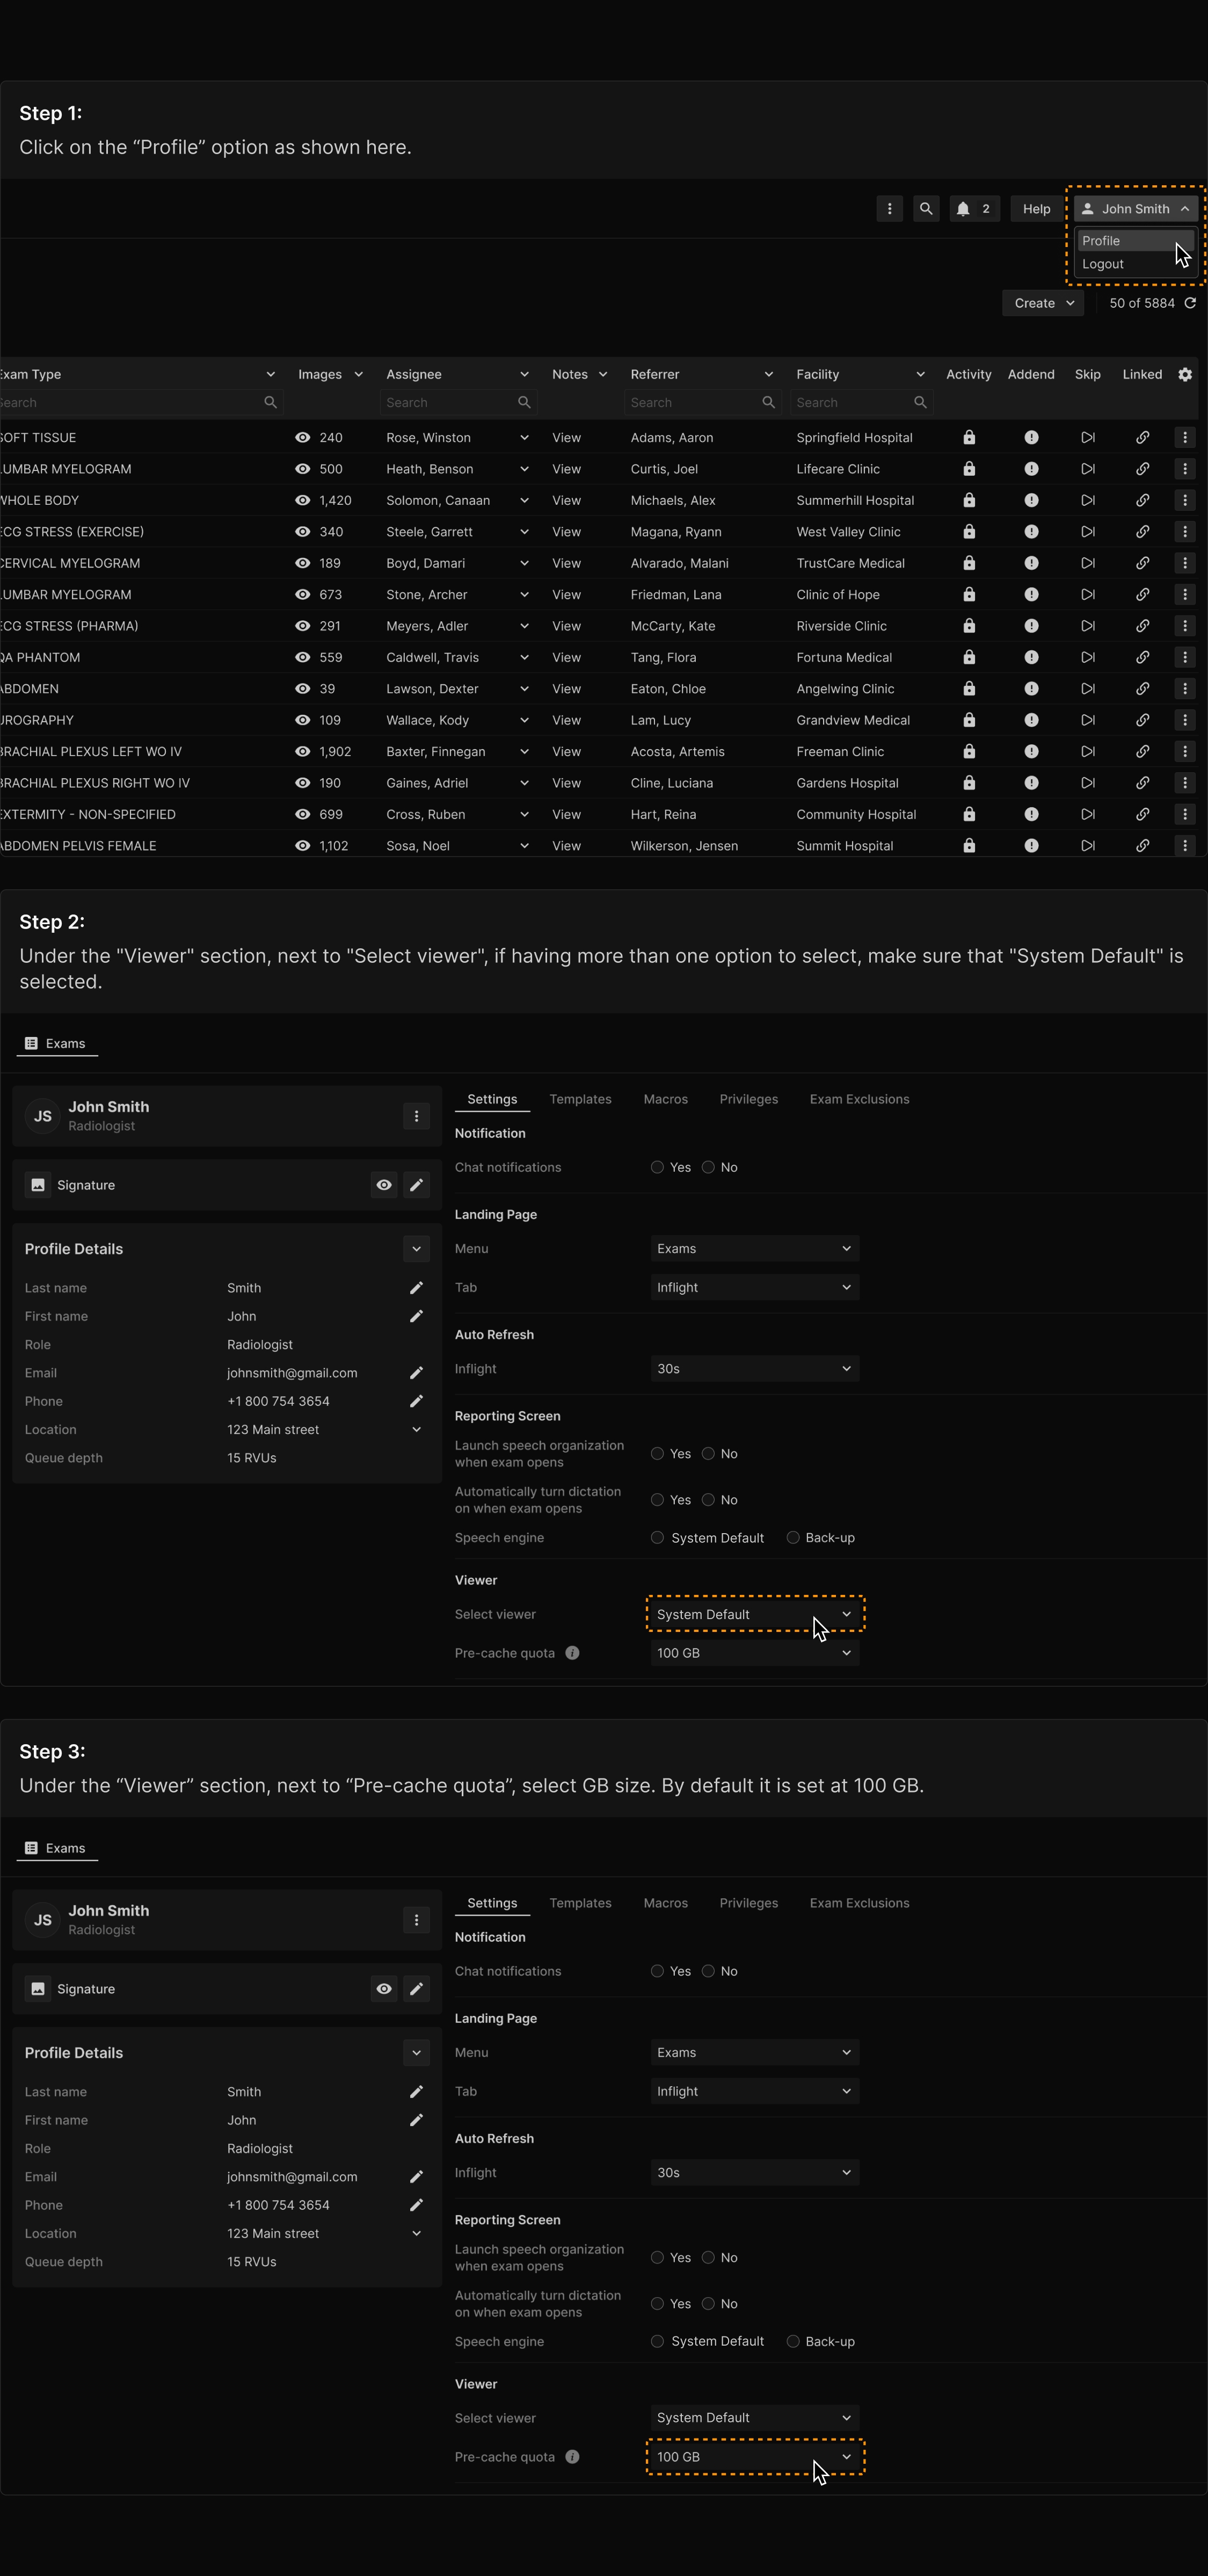Open the Inflight refresh dropdown showing 30s in Step 2
1208x2576 pixels.
[x=755, y=1369]
